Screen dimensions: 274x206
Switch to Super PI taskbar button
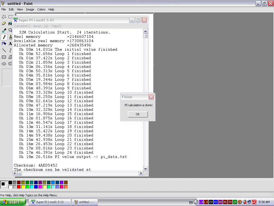[50, 202]
